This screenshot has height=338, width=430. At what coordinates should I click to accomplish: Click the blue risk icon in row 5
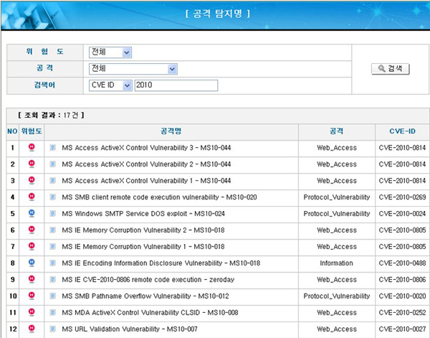(x=32, y=213)
